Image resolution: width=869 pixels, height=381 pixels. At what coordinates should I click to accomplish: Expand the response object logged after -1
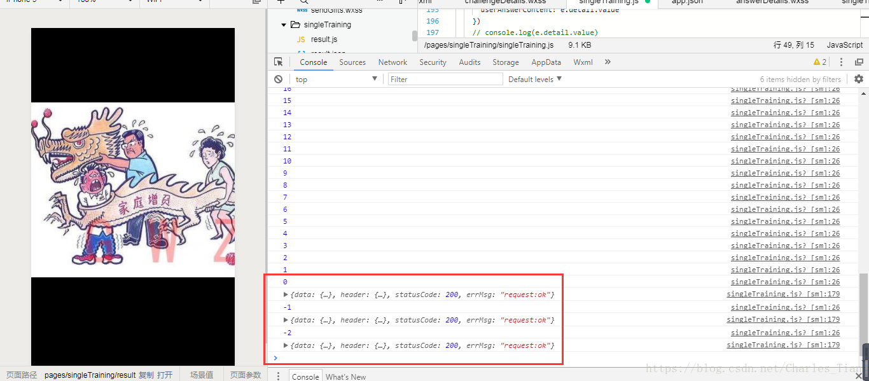286,320
